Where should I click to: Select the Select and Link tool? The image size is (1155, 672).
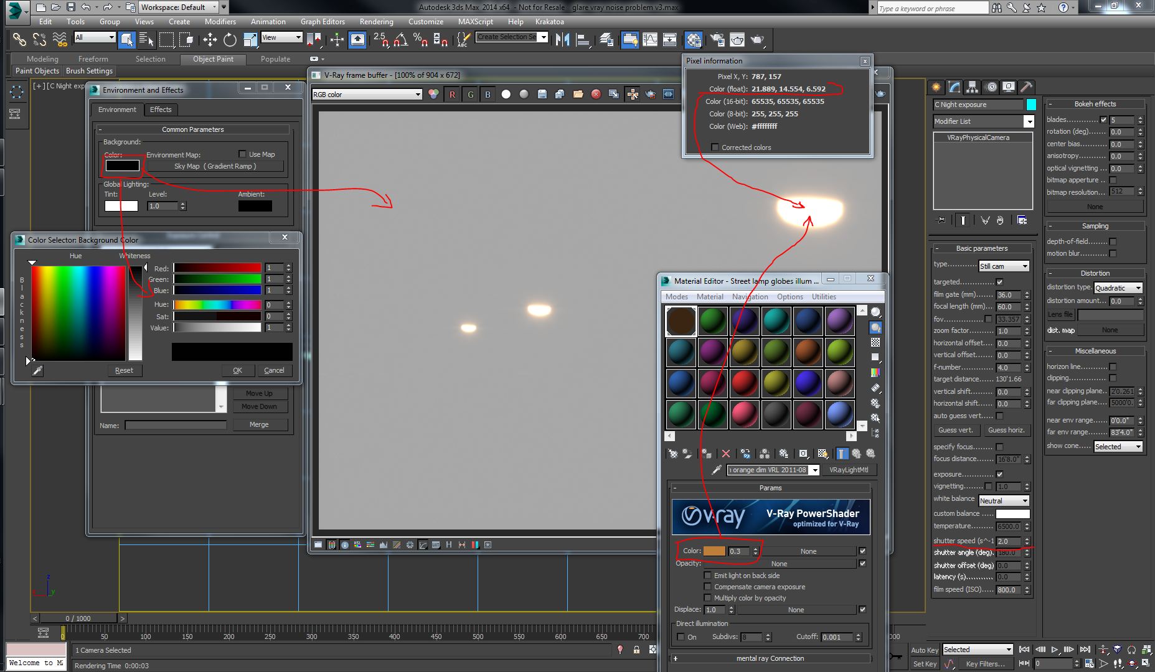click(x=19, y=40)
